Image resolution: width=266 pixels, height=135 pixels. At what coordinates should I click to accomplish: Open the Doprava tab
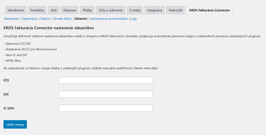click(x=69, y=10)
